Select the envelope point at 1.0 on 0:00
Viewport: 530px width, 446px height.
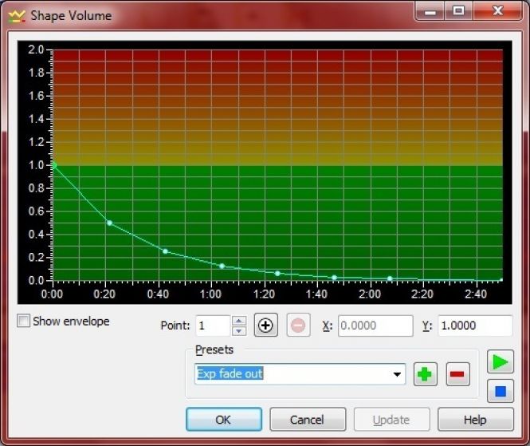click(54, 165)
